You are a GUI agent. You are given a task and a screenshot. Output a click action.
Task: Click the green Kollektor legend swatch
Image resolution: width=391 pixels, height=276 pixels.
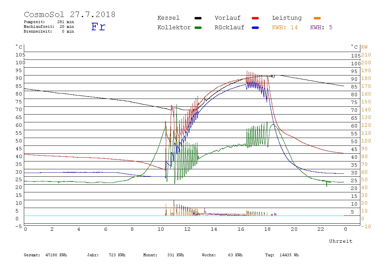(198, 28)
